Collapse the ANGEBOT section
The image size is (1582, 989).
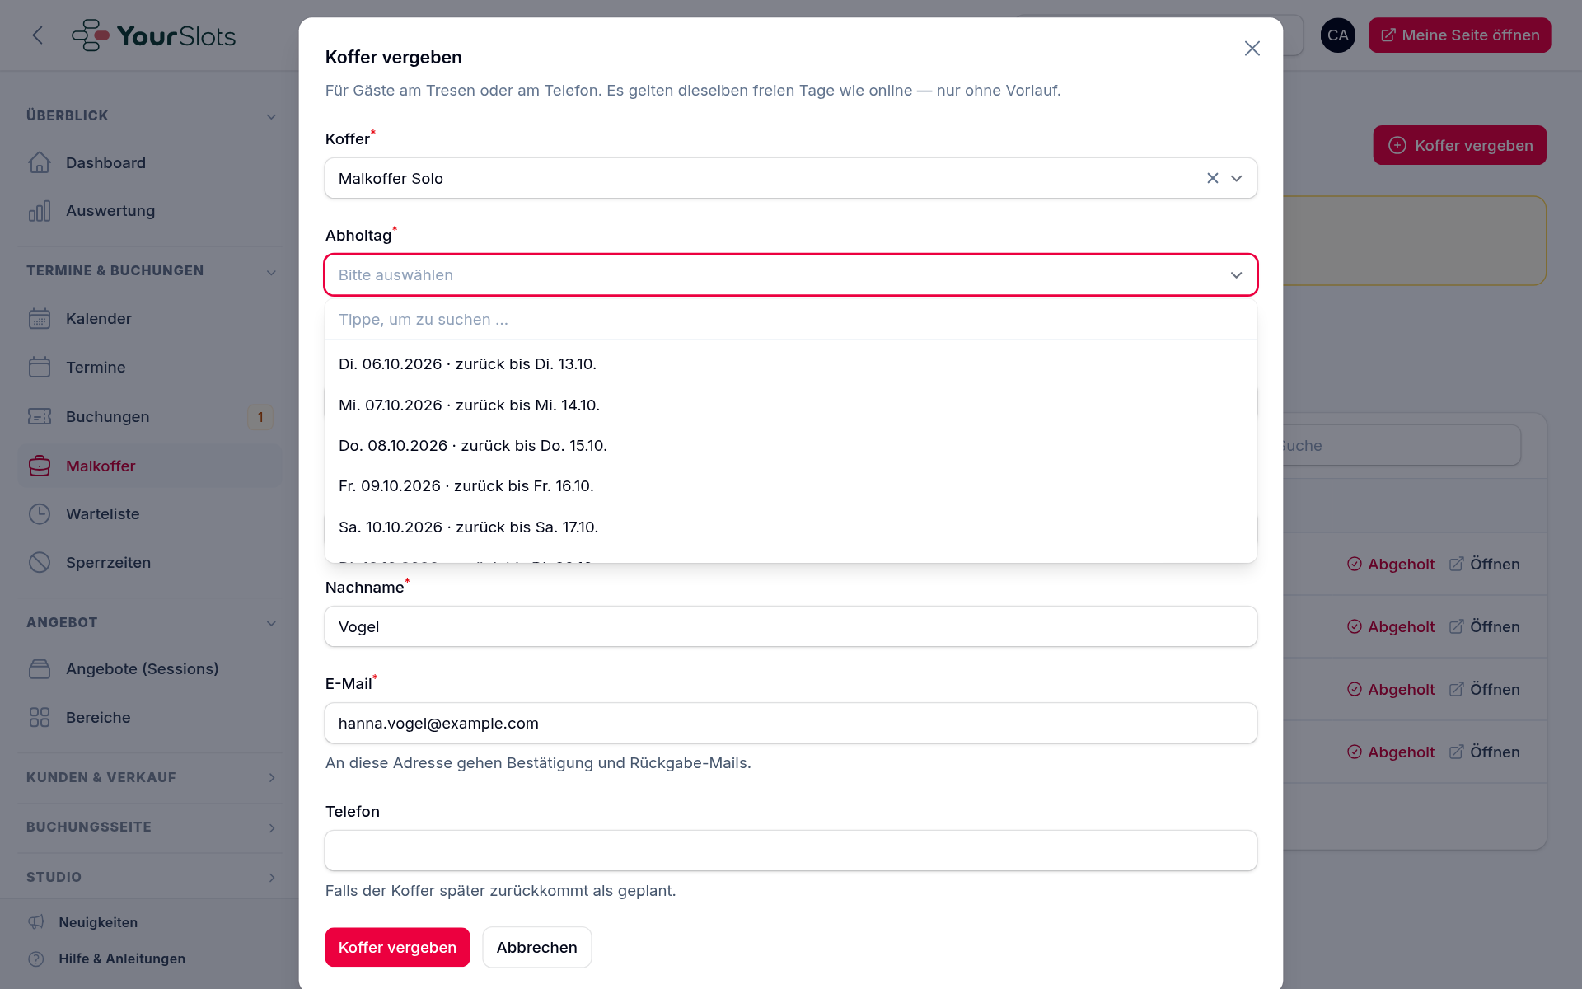pos(271,623)
